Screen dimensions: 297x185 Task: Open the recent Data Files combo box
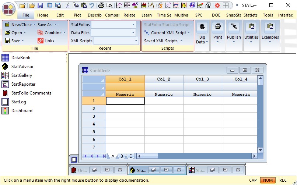[x=113, y=33]
